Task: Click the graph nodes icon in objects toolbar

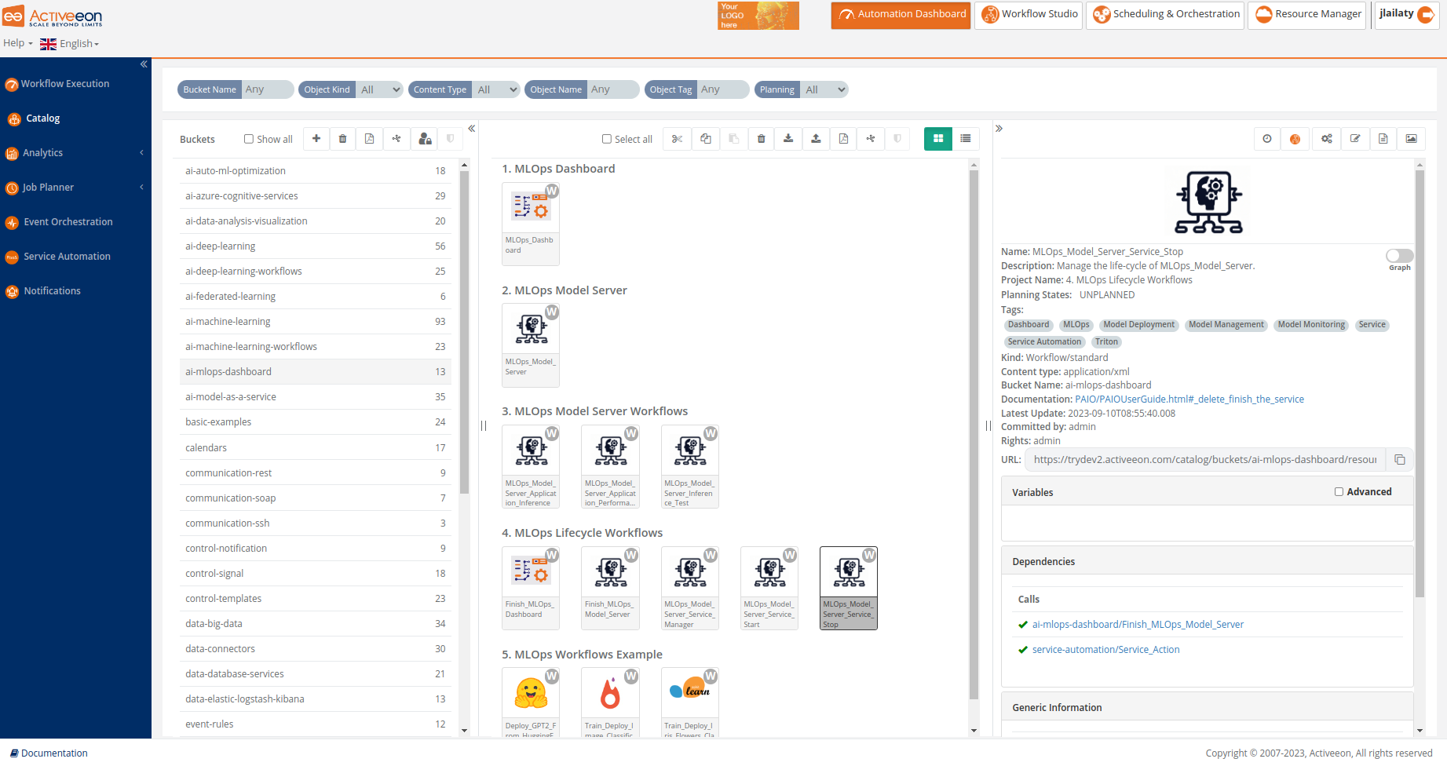Action: click(871, 139)
